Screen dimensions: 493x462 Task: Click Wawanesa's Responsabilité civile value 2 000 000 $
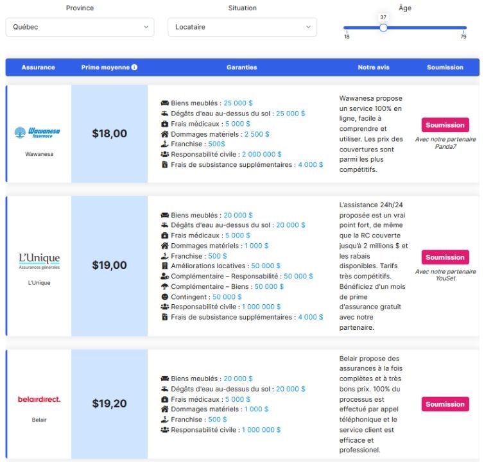pyautogui.click(x=262, y=154)
